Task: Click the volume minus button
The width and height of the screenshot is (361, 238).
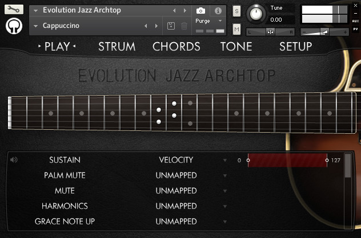Action: (x=304, y=32)
